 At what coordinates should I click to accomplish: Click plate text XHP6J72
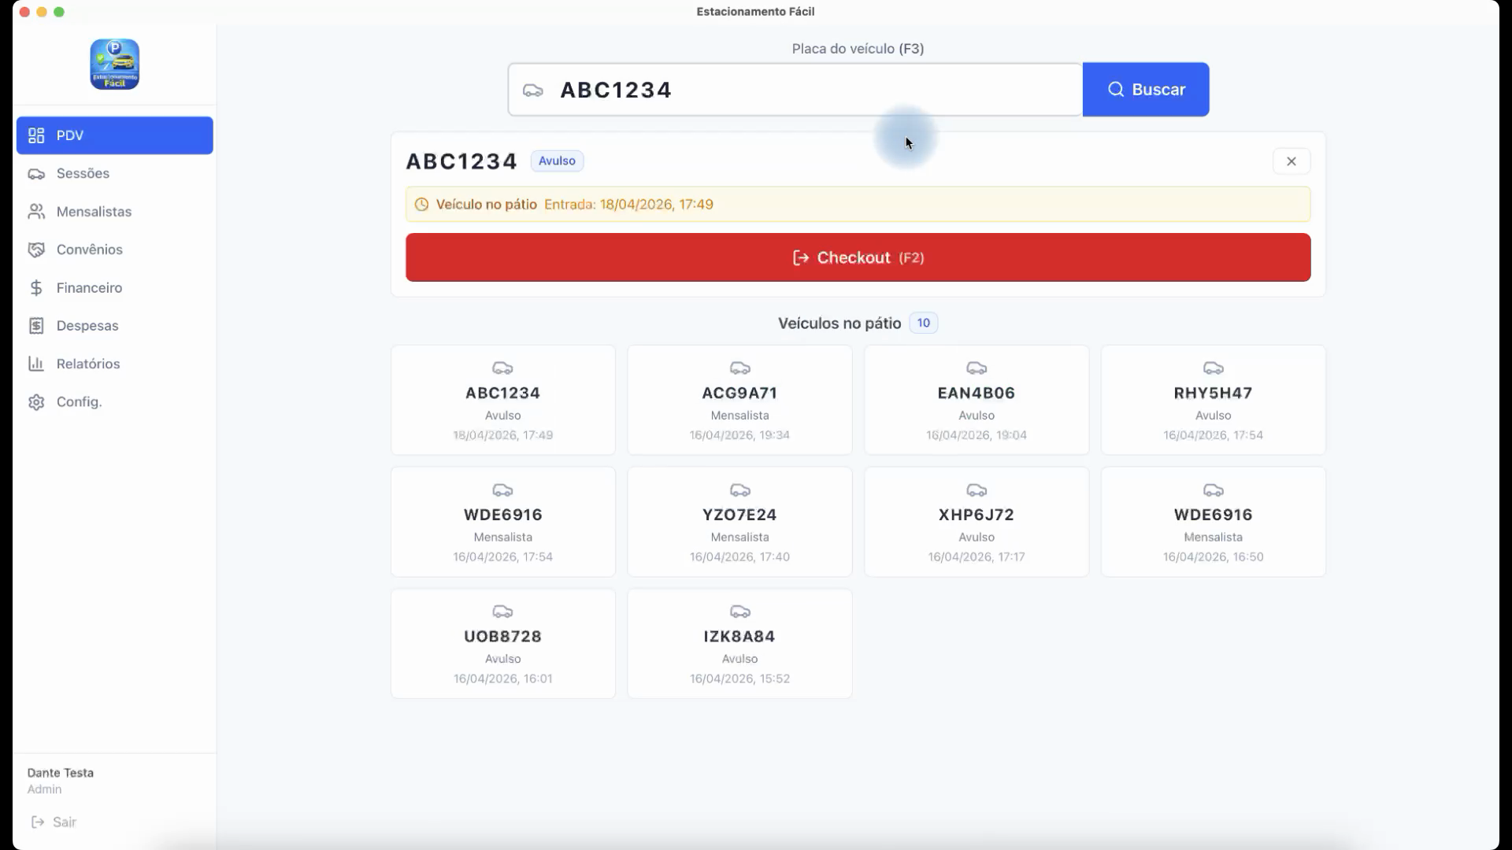pos(976,515)
